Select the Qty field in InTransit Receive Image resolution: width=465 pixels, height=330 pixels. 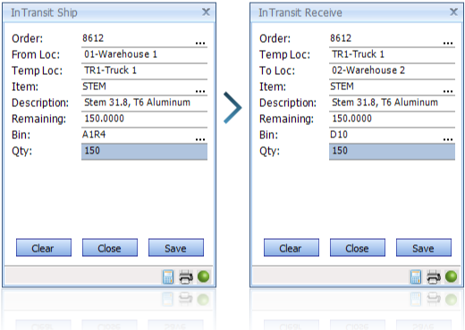pos(393,152)
